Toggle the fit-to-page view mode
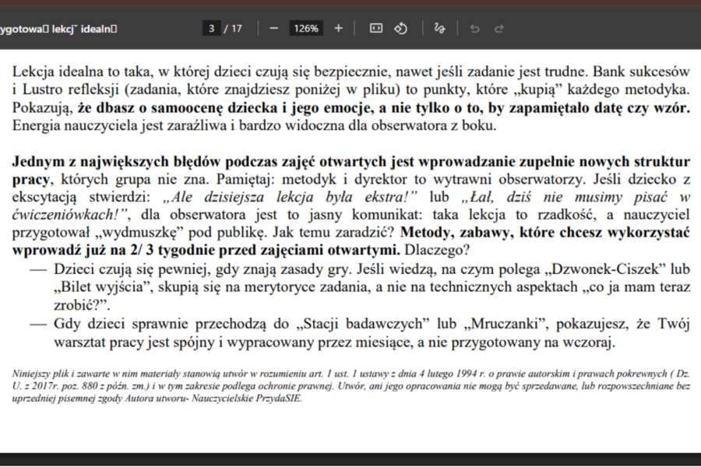701x467 pixels. (375, 27)
